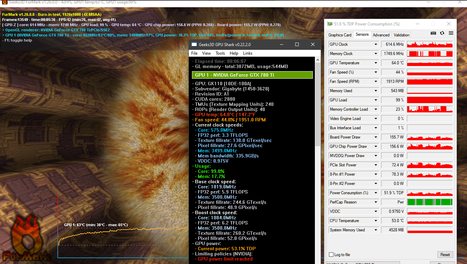Screen dimensions: 467x264
Task: Click the 4528 MB System Memory value
Action: pyautogui.click(x=393, y=230)
